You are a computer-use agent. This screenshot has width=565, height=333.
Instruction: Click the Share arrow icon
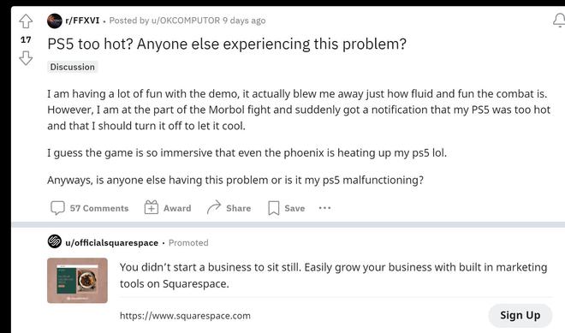(214, 207)
